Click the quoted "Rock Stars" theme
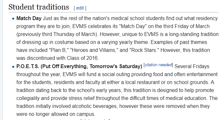This screenshot has width=222, height=120. pyautogui.click(x=144, y=50)
